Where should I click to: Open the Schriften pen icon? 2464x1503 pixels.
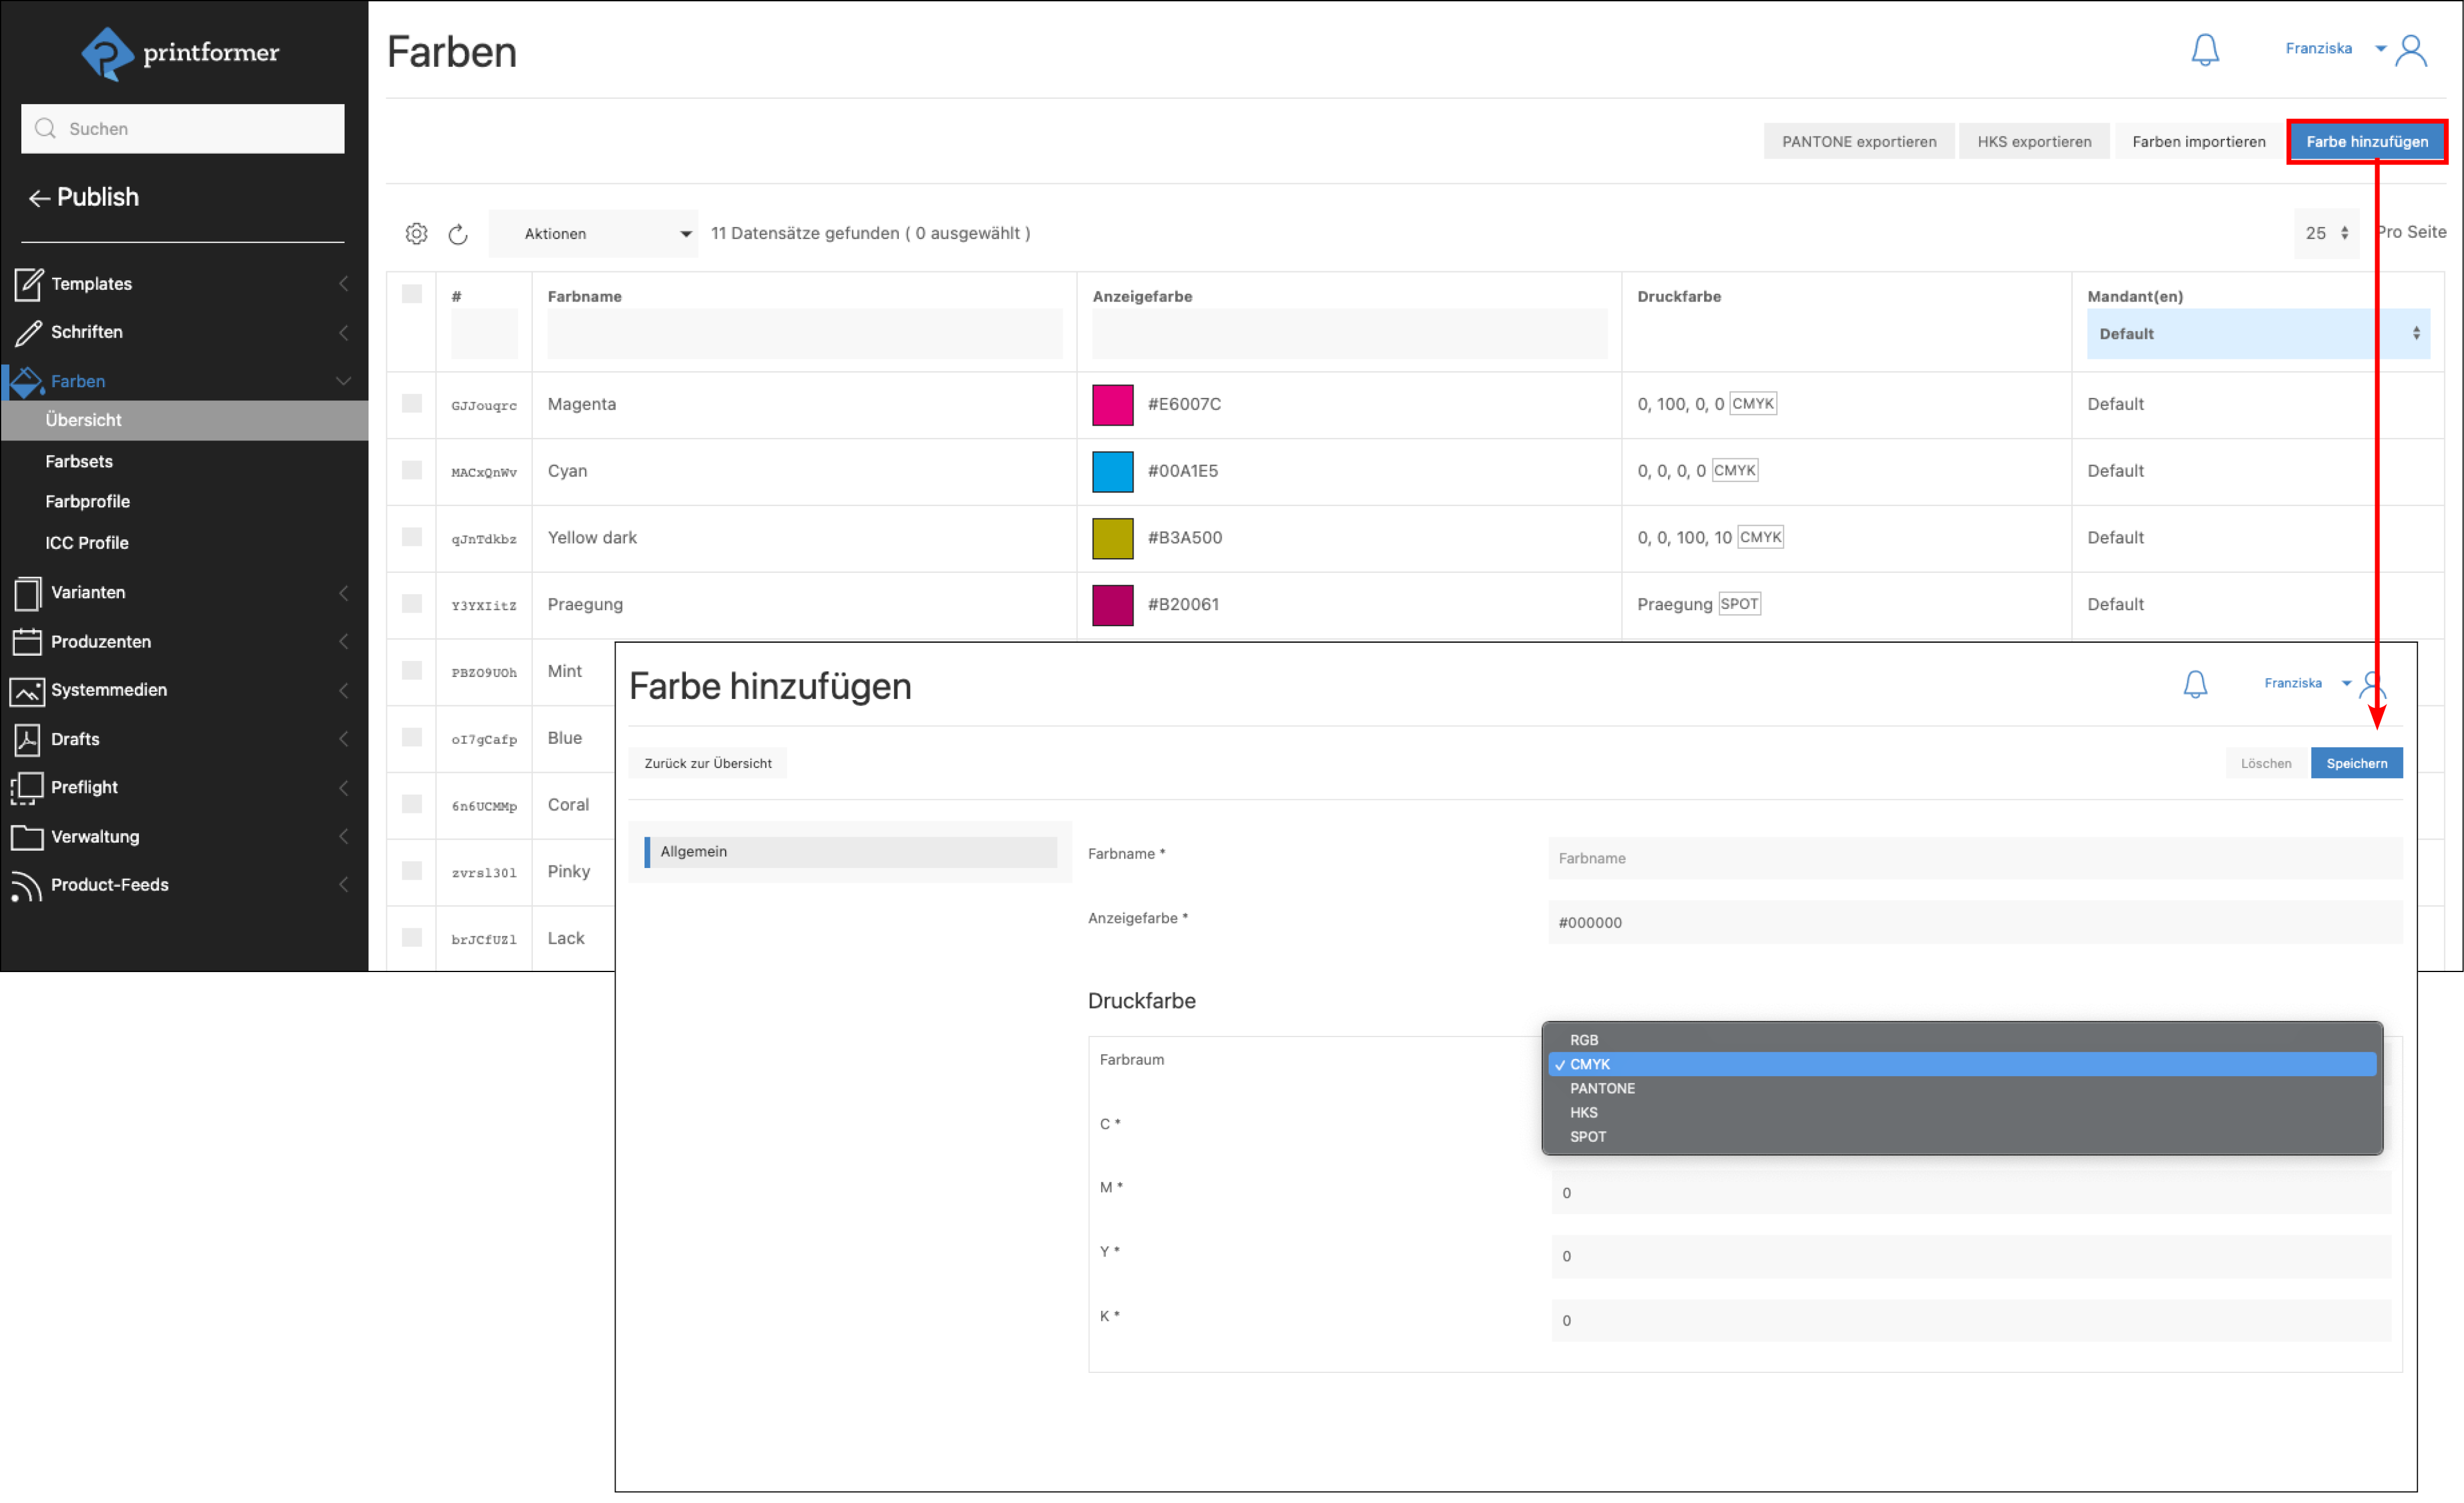[28, 332]
